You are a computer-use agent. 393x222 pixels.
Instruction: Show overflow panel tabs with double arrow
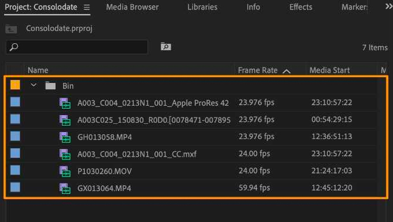(389, 6)
